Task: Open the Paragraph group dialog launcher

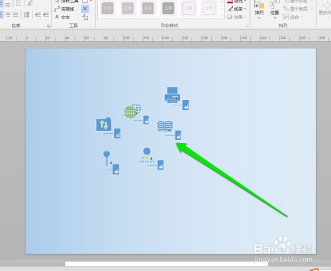Action: coord(48,27)
